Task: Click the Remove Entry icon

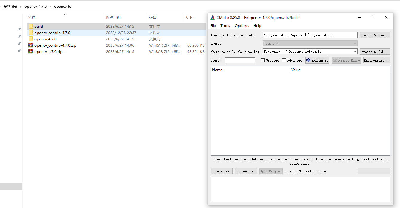Action: (x=336, y=60)
